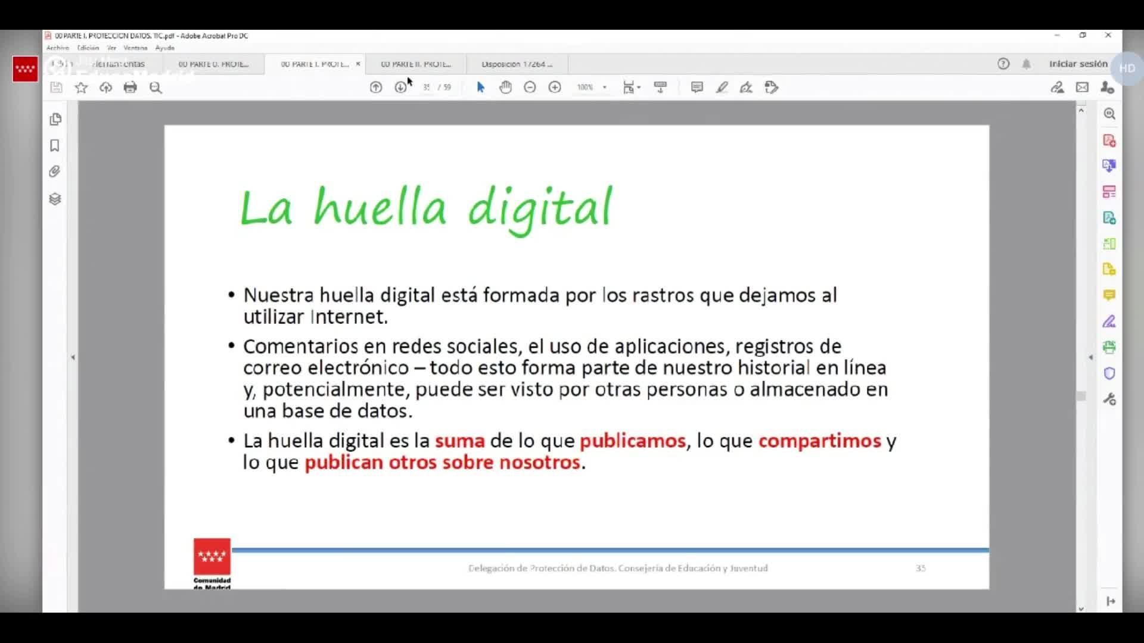Open the layers side panel
The width and height of the screenshot is (1144, 643).
pyautogui.click(x=55, y=199)
